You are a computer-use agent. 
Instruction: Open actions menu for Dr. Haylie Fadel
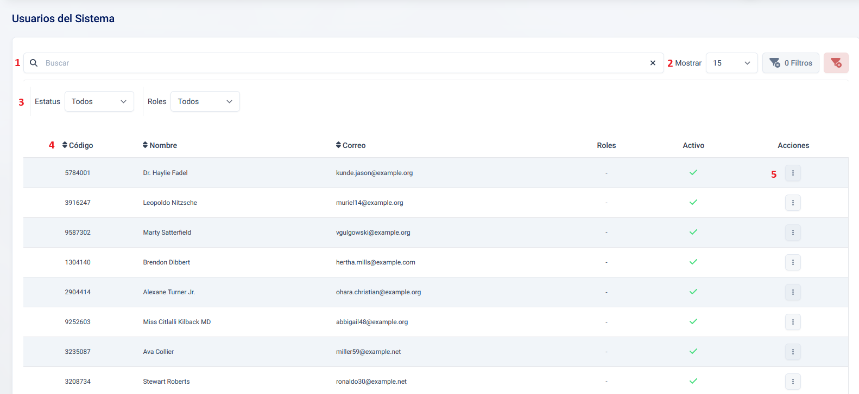point(793,173)
